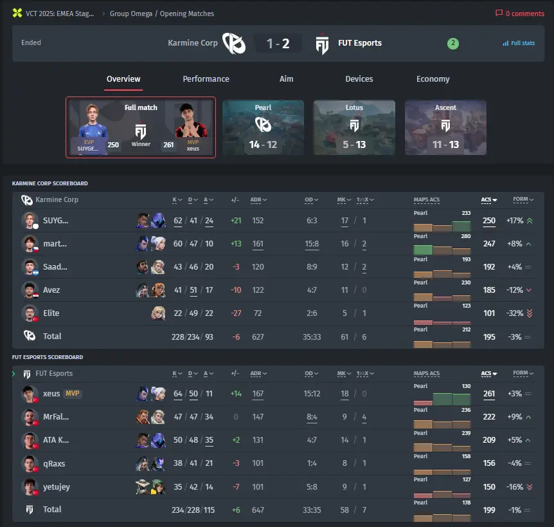Click FUT logo on Ascent map card
The width and height of the screenshot is (554, 527).
[445, 125]
